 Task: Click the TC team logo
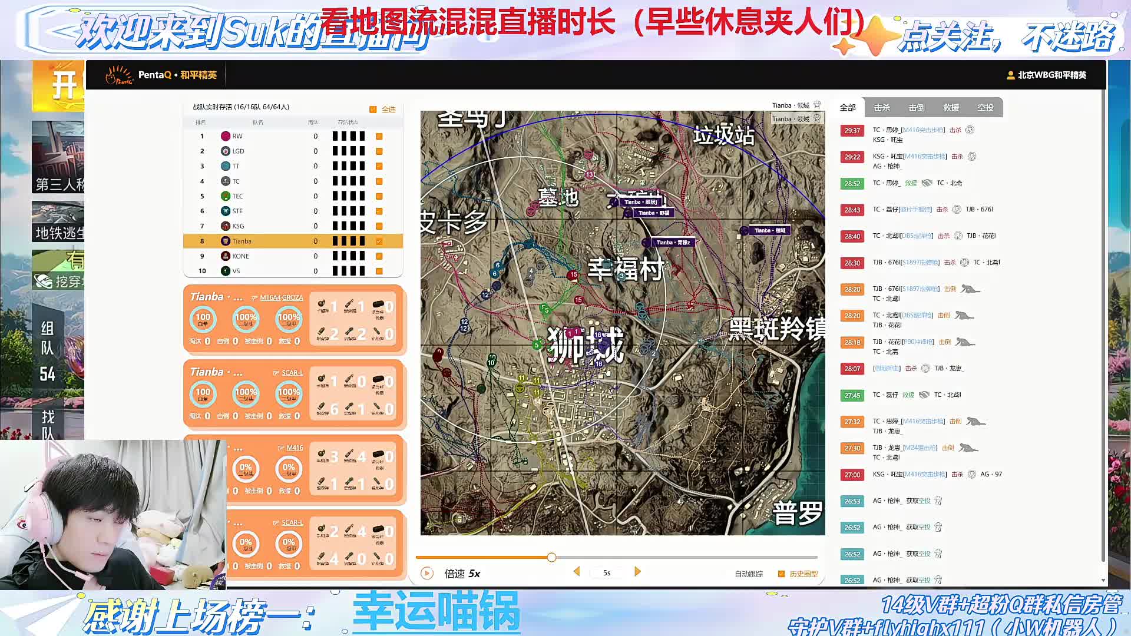coord(226,181)
